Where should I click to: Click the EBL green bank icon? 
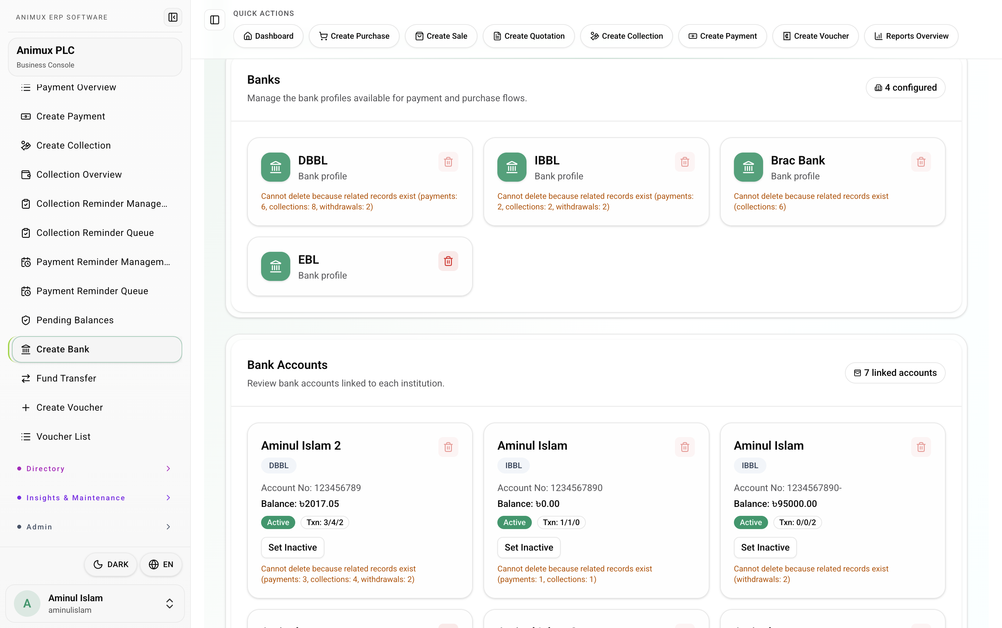coord(275,266)
